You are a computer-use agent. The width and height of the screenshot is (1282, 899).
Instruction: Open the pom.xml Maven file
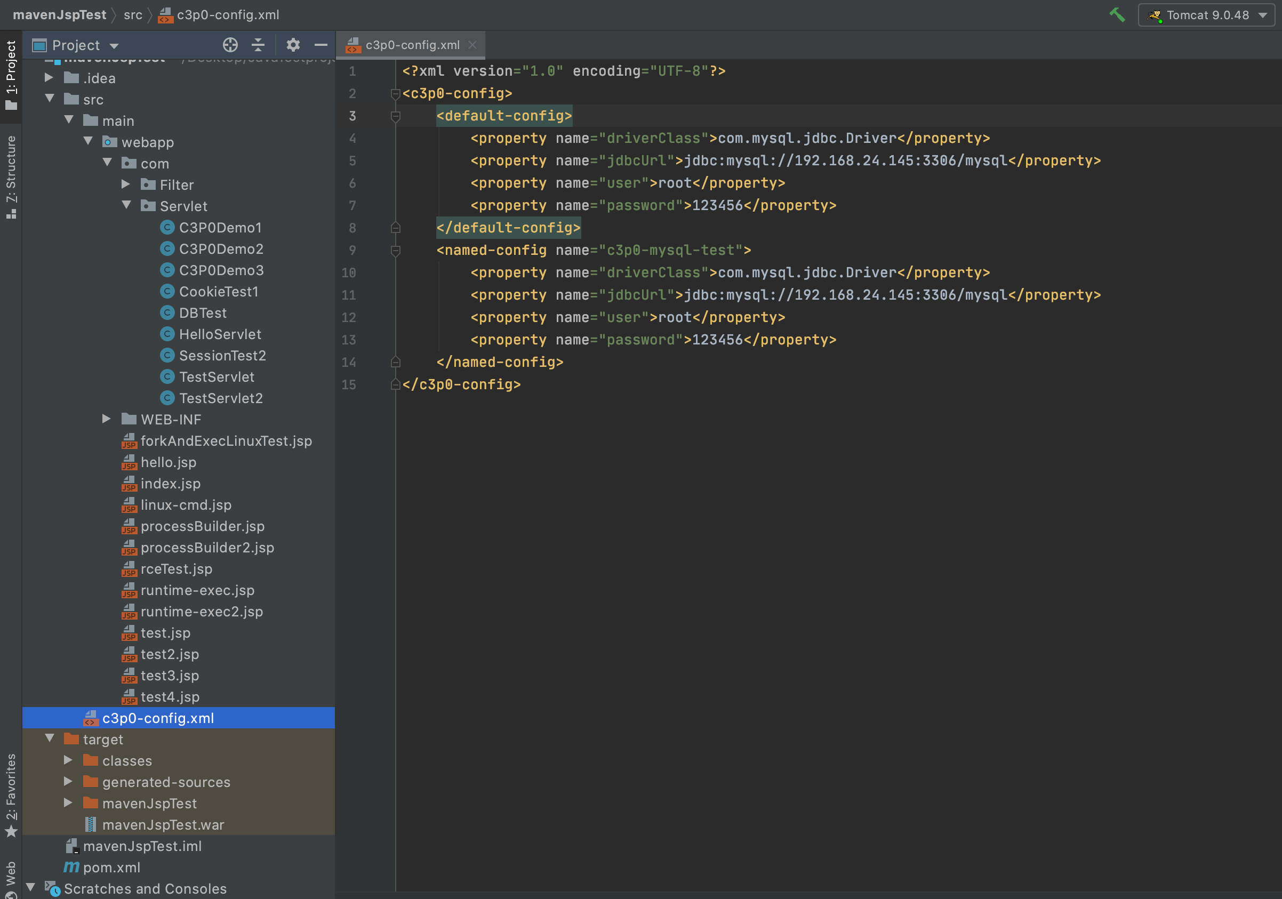click(x=111, y=867)
